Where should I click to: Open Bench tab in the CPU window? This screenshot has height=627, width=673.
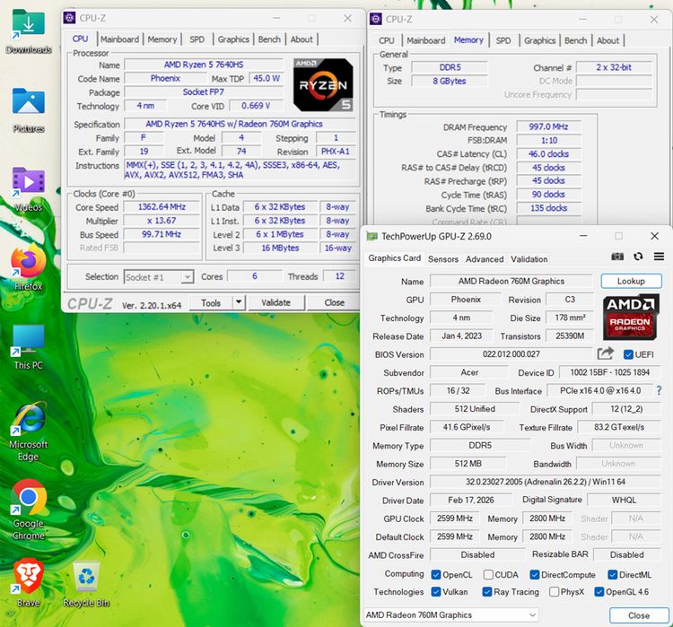click(x=269, y=39)
